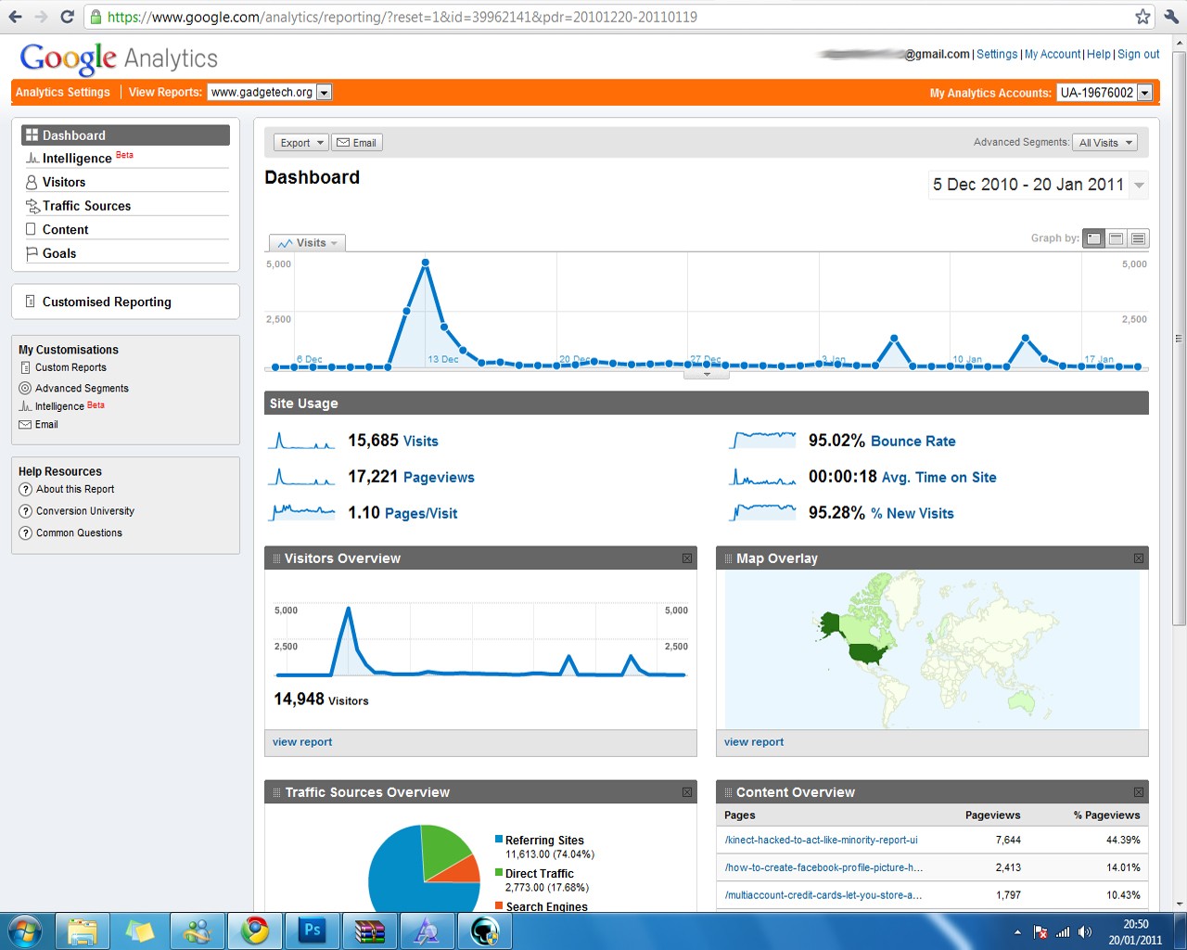1187x950 pixels.
Task: Switch to Chrome in the taskbar
Action: (255, 931)
